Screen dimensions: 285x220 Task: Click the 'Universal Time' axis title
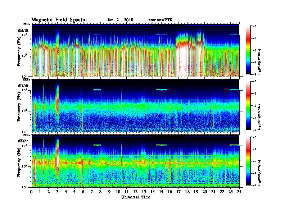(x=136, y=197)
